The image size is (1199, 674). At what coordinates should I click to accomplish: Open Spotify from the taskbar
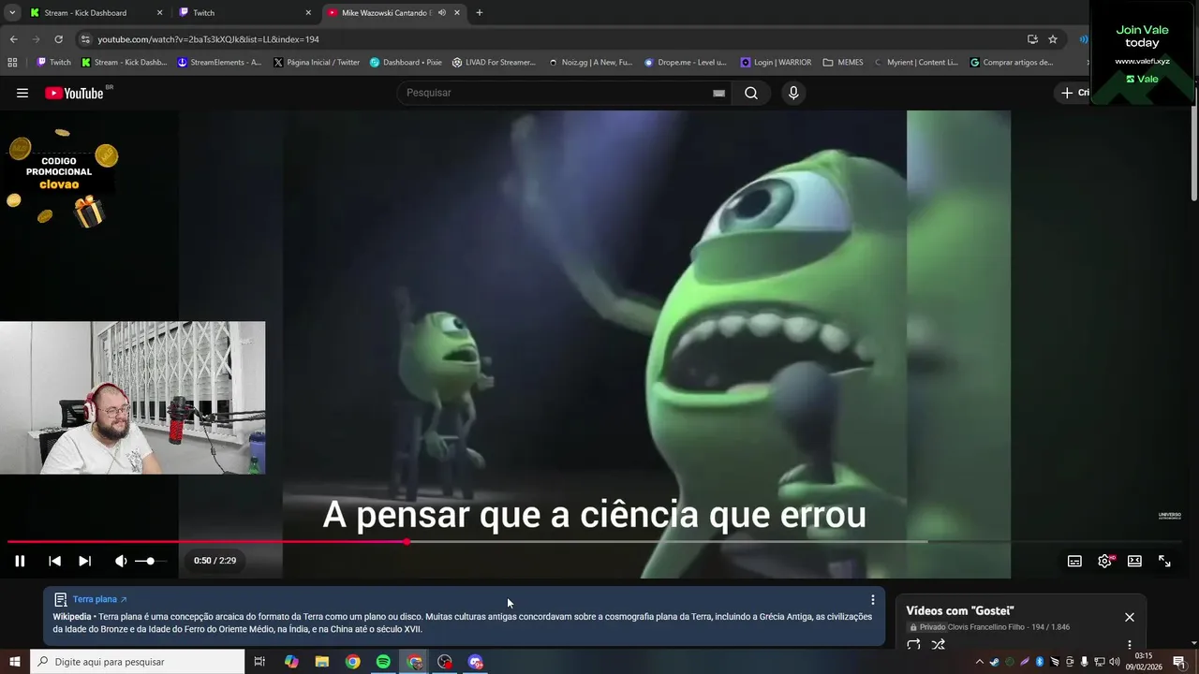[383, 662]
